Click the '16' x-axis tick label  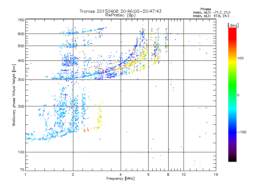(x=216, y=174)
